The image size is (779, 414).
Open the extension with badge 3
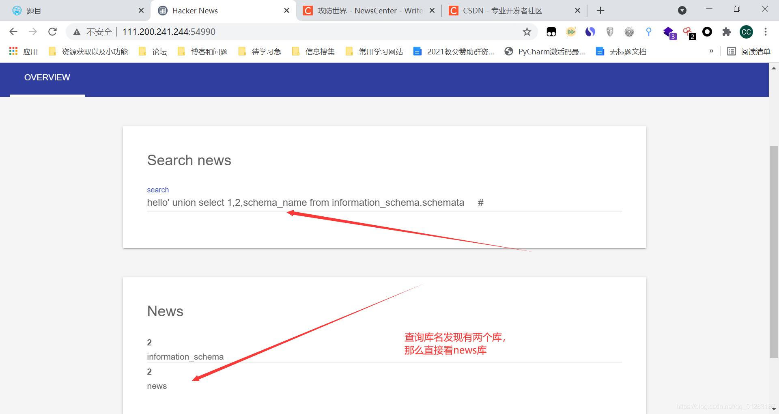669,32
